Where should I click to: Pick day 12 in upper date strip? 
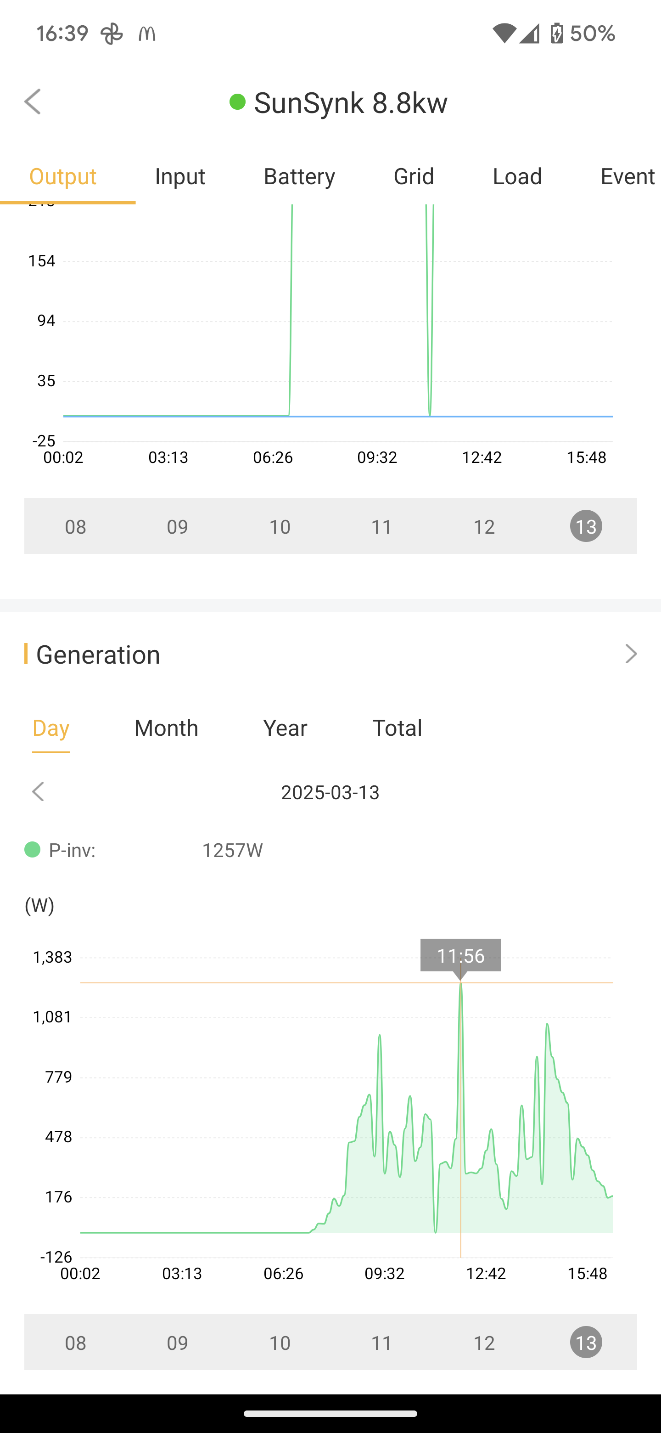(x=484, y=526)
